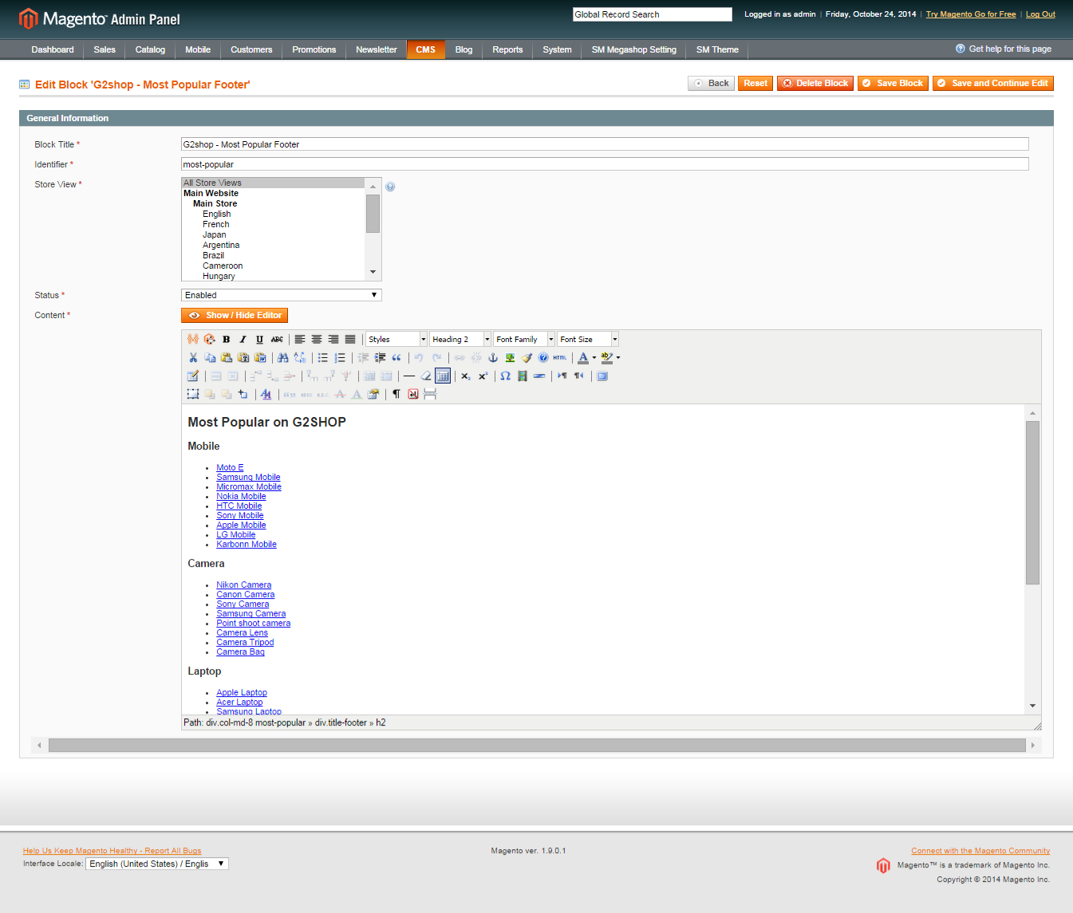This screenshot has width=1073, height=913.
Task: Click the Insert Variable icon in editor
Action: coord(192,339)
